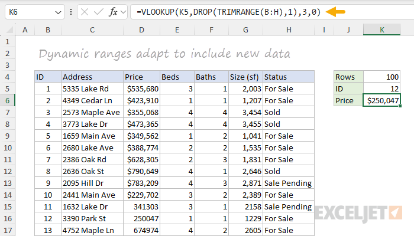Open the formula bar options dots

tap(71, 12)
